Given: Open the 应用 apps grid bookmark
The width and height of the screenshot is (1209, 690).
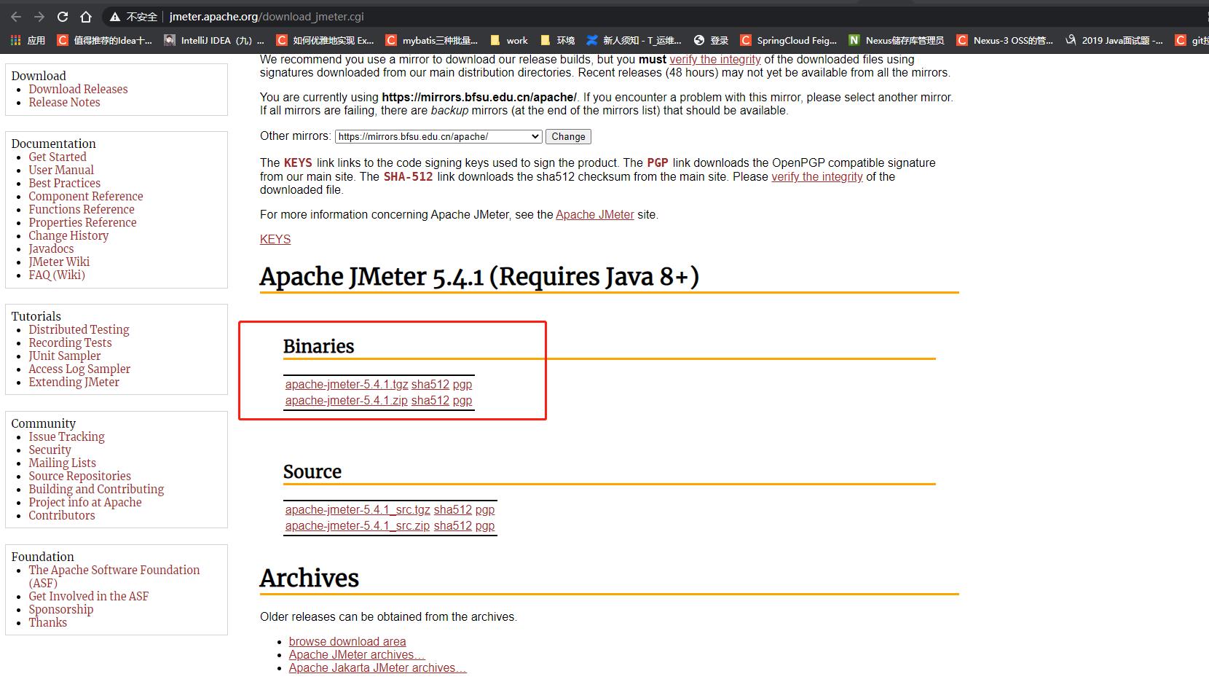Looking at the screenshot, I should click(x=28, y=40).
